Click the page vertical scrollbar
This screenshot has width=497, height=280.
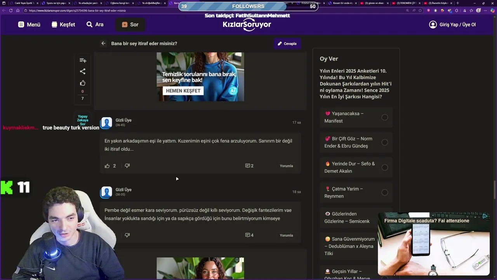point(495,190)
